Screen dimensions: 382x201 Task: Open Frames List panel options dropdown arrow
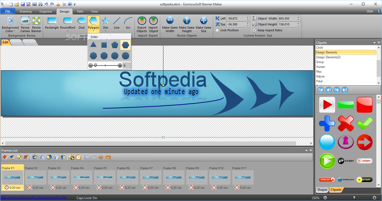(306, 150)
